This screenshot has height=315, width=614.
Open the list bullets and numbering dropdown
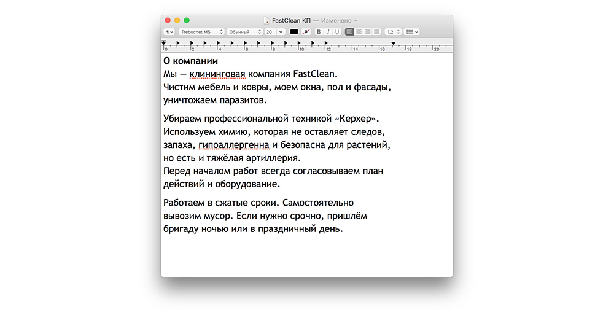coord(411,32)
